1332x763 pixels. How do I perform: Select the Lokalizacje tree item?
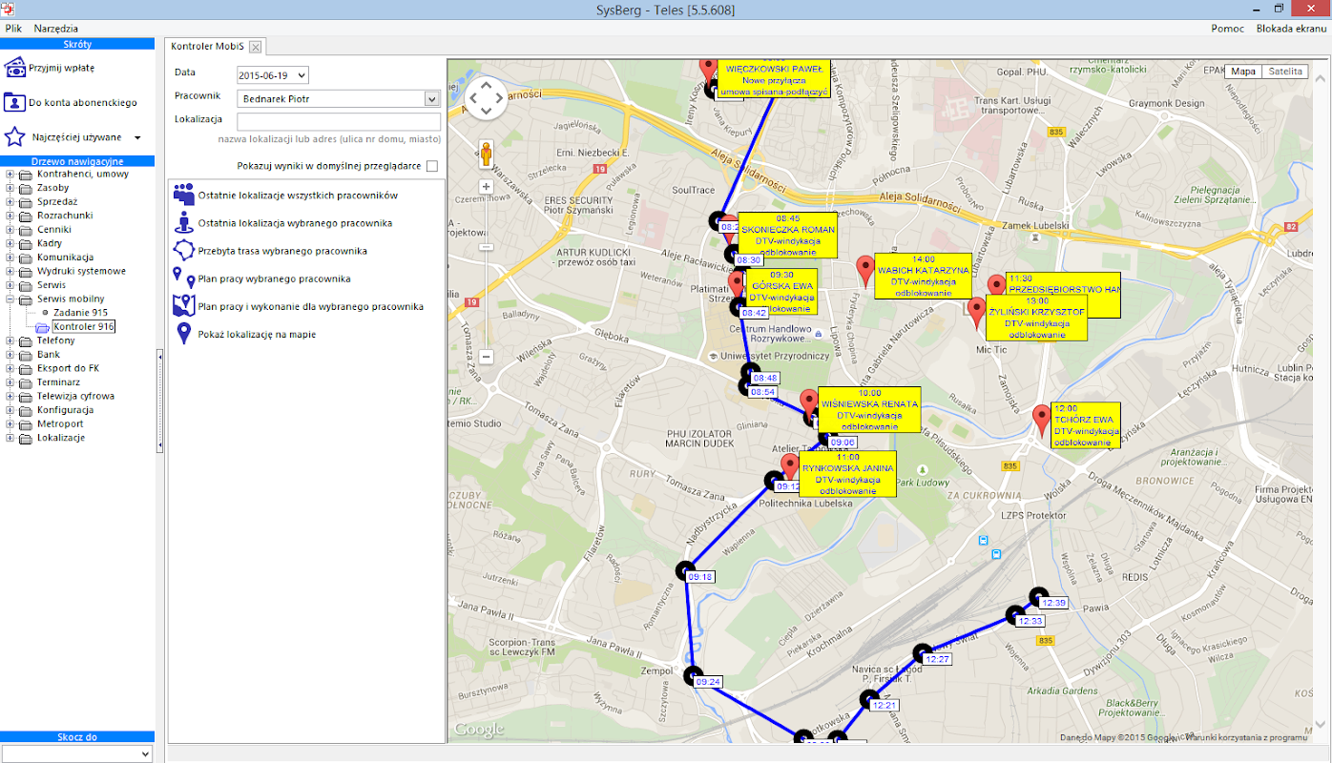[x=61, y=438]
